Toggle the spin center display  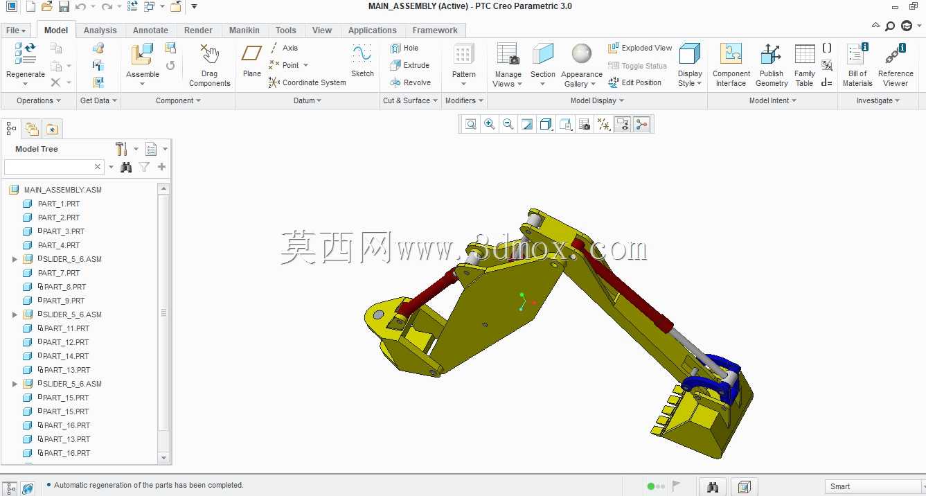tap(641, 124)
